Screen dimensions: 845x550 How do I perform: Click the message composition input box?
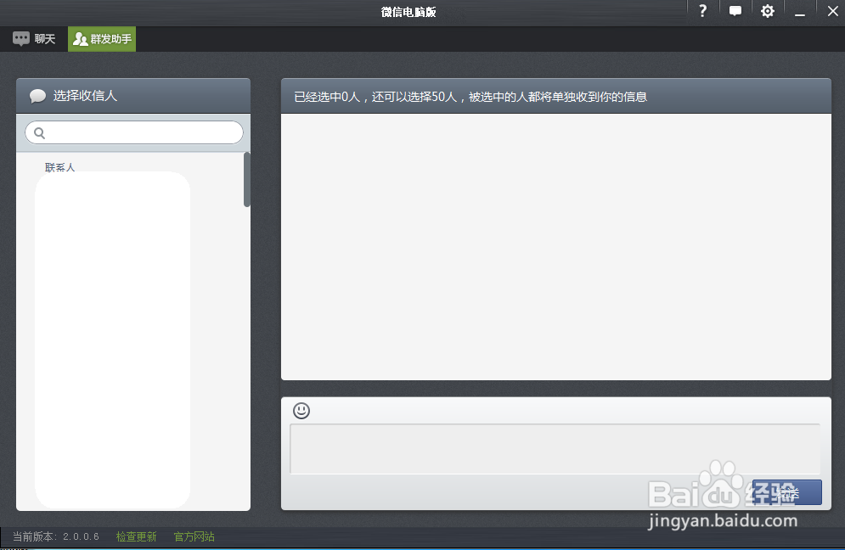coord(556,448)
